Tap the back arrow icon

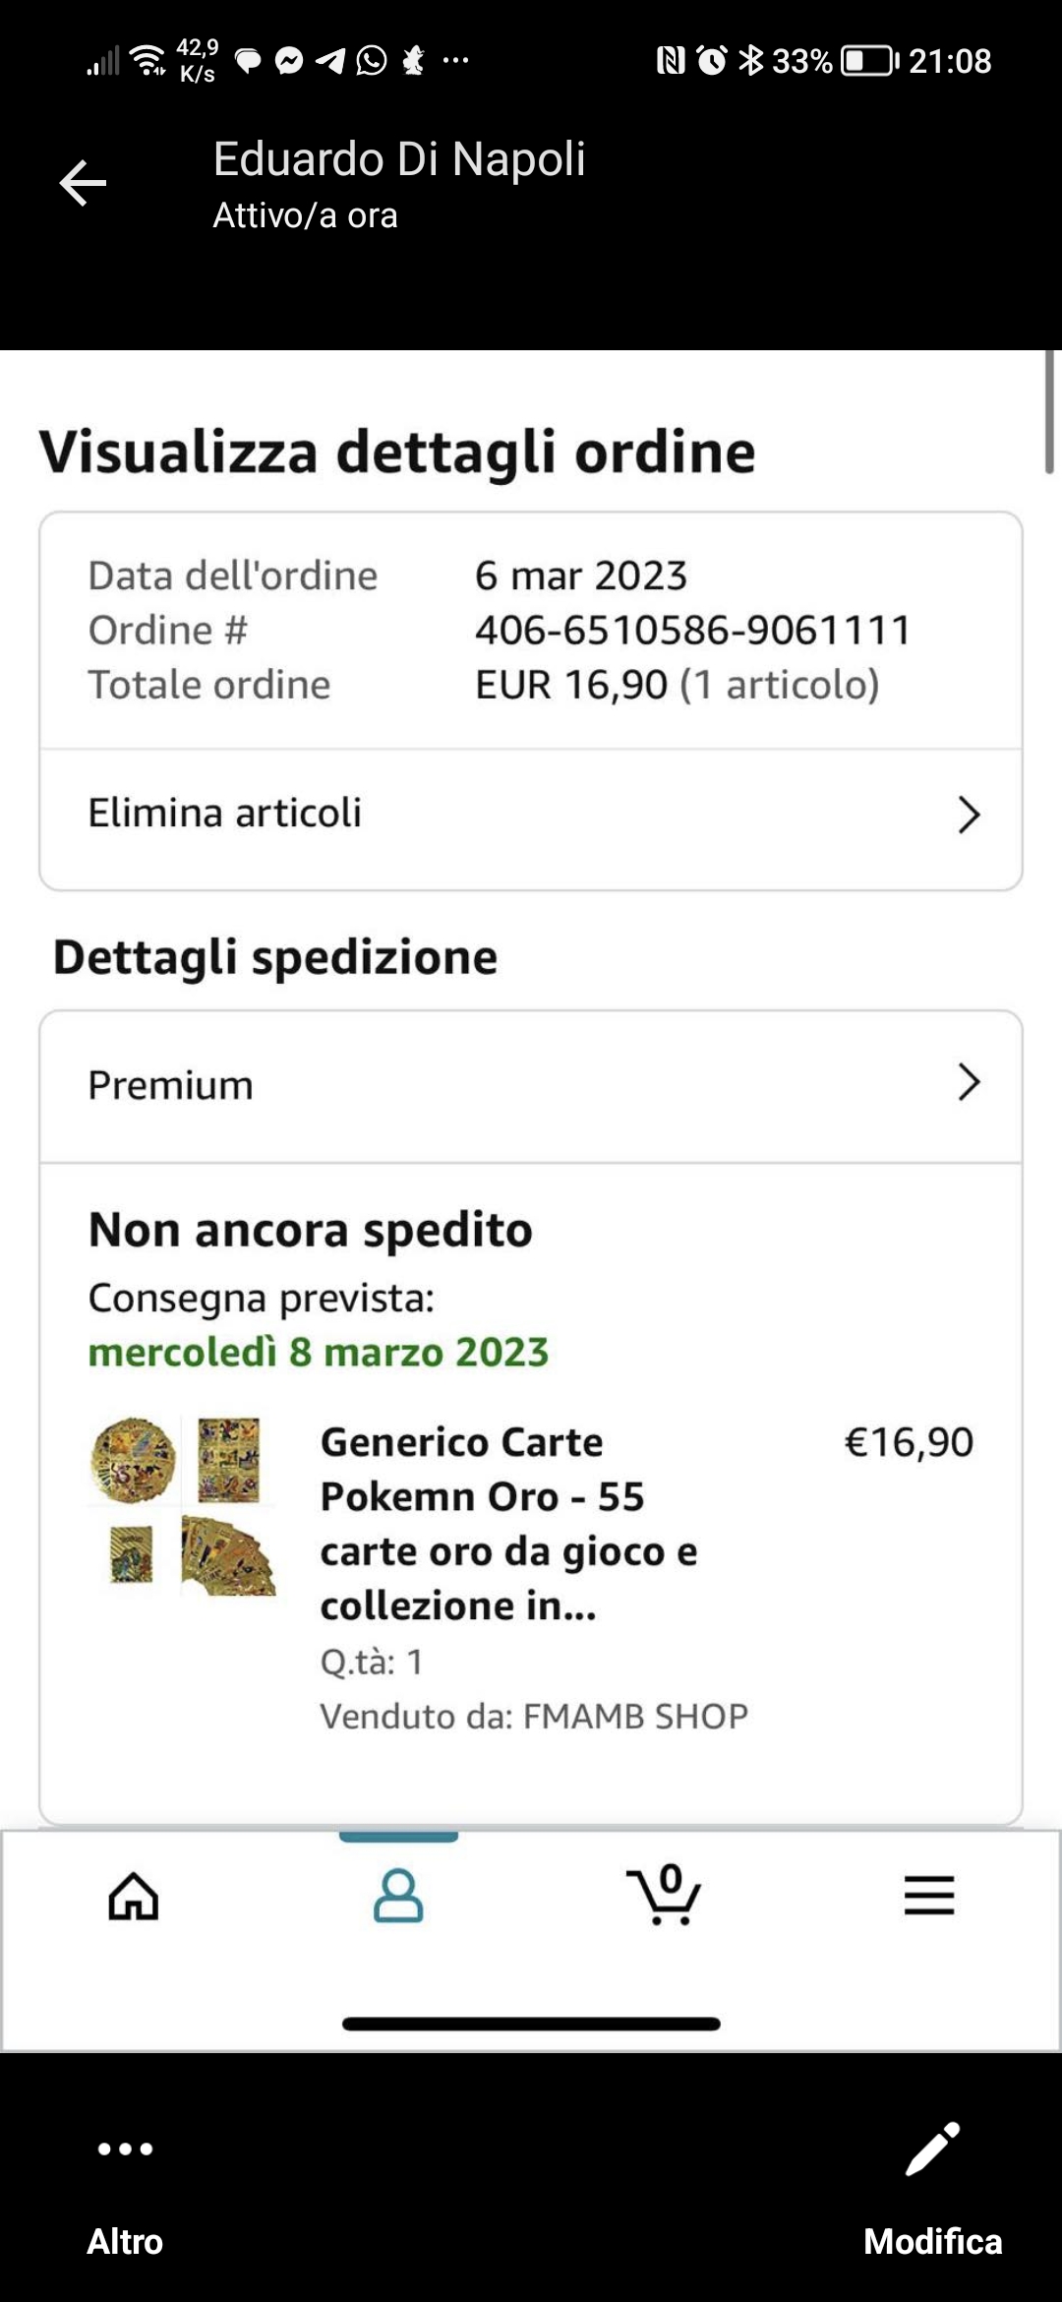tap(83, 184)
